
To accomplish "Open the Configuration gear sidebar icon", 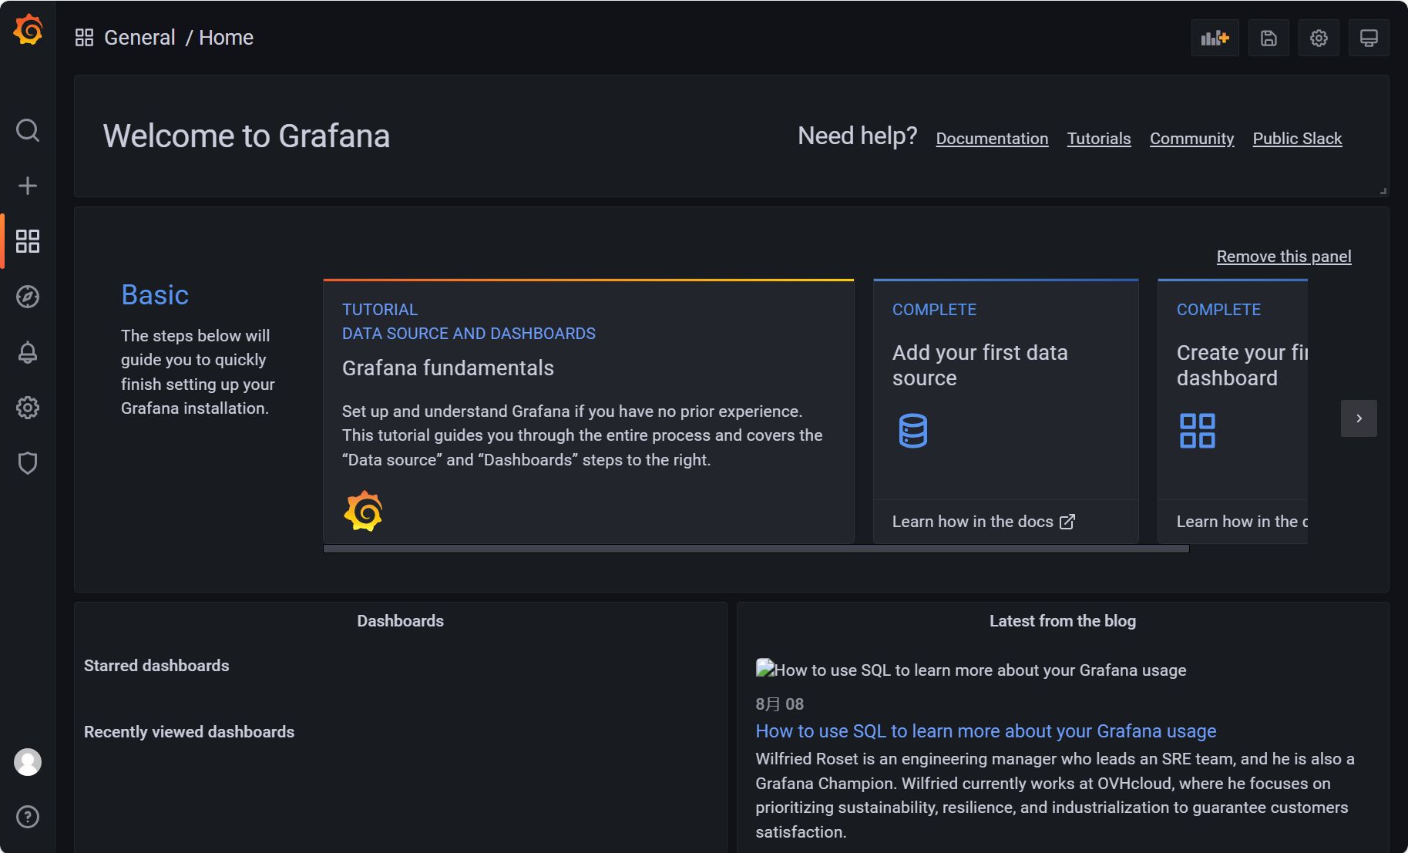I will point(28,408).
